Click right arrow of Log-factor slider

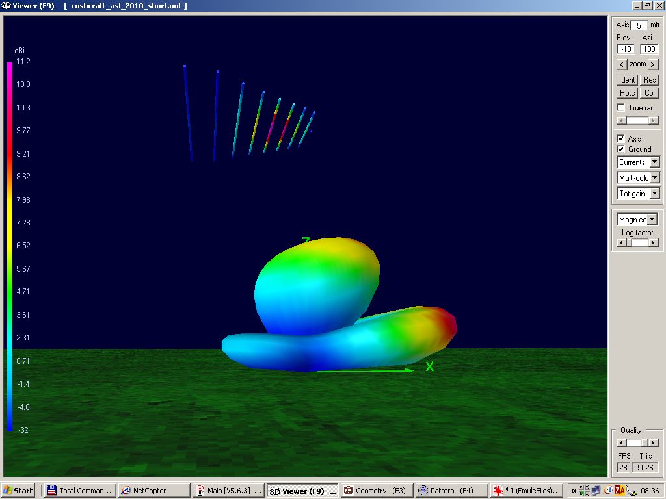click(654, 243)
